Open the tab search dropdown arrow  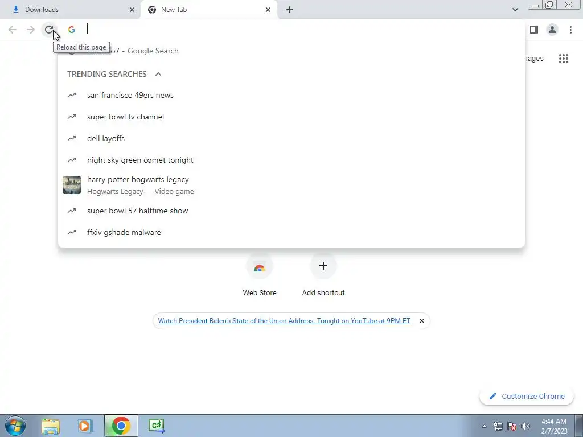(515, 10)
